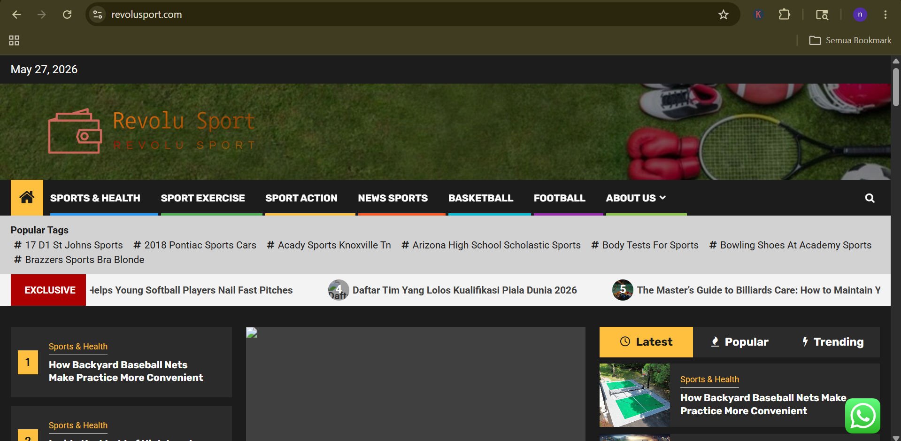Open Sports & Health menu item
The width and height of the screenshot is (901, 441).
pyautogui.click(x=95, y=198)
